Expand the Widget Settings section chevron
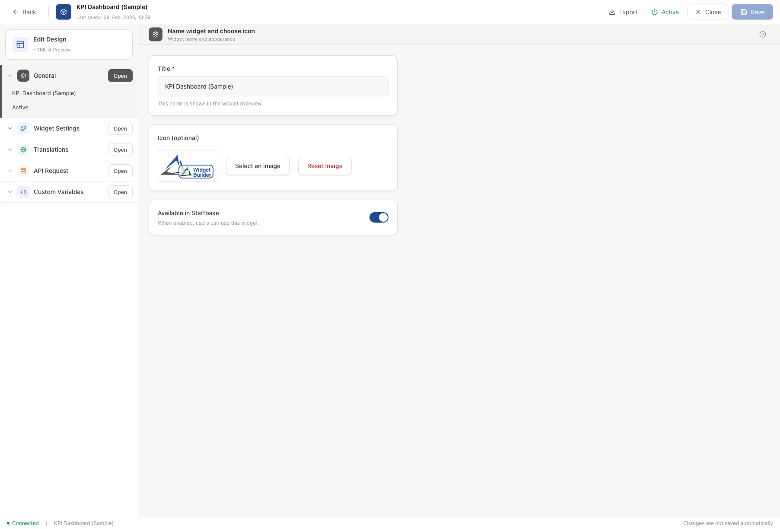 coord(10,128)
